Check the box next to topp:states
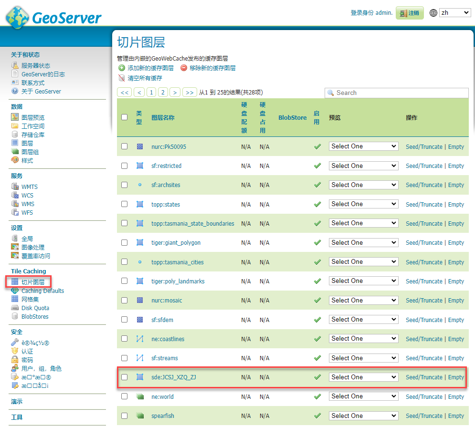 click(125, 204)
